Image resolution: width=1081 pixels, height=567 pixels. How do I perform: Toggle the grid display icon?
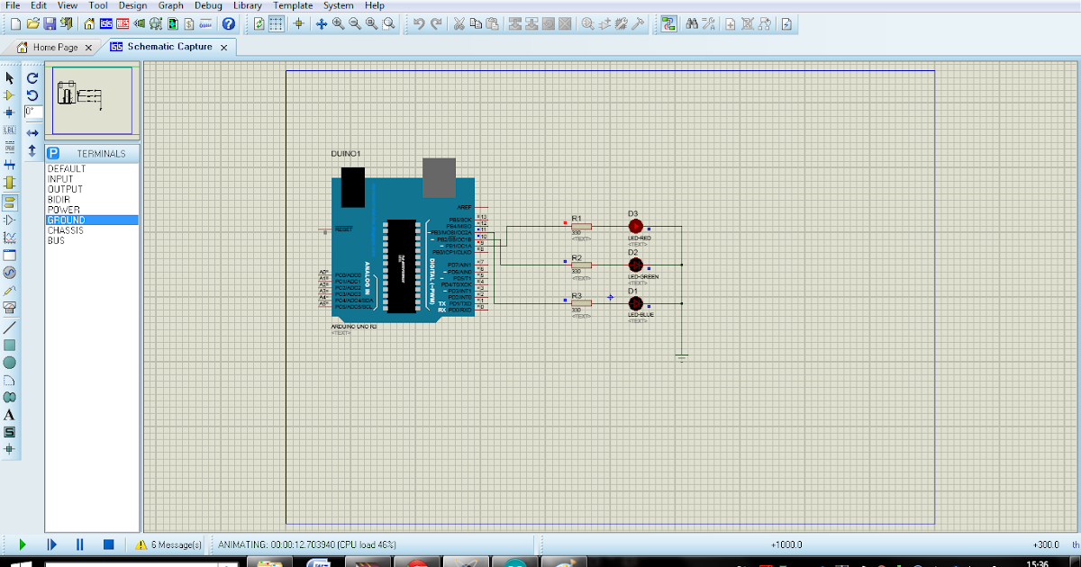click(277, 24)
